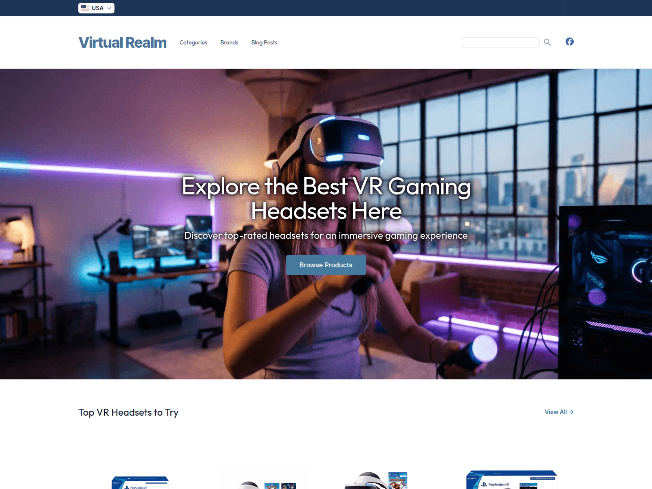Click the 'Top VR Headsets to Try' heading
Screen dimensions: 652x489
click(128, 412)
